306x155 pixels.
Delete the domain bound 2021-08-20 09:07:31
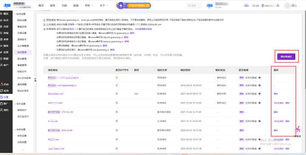[276, 94]
